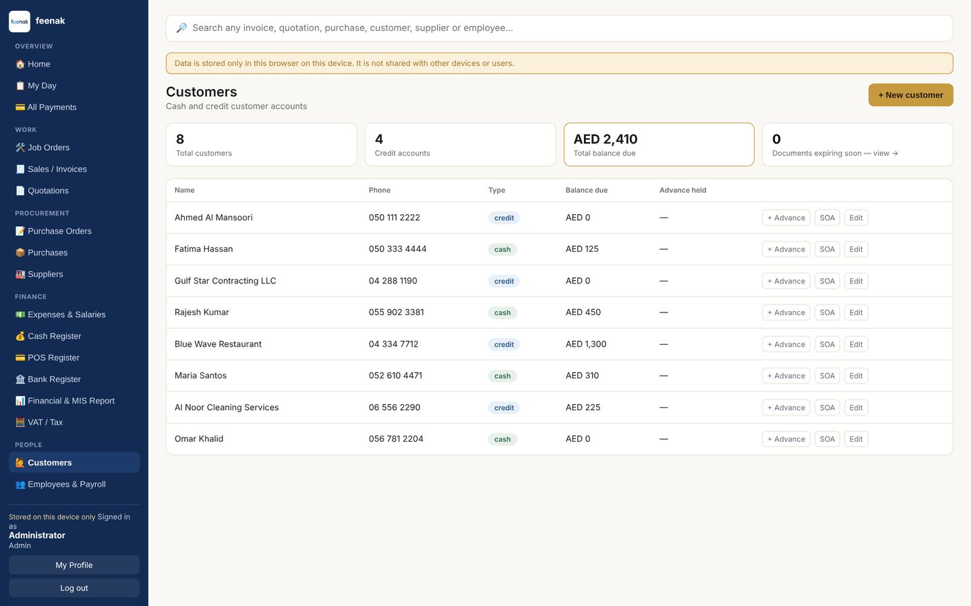Click the Sales / Invoices receipt icon
971x606 pixels.
(20, 169)
